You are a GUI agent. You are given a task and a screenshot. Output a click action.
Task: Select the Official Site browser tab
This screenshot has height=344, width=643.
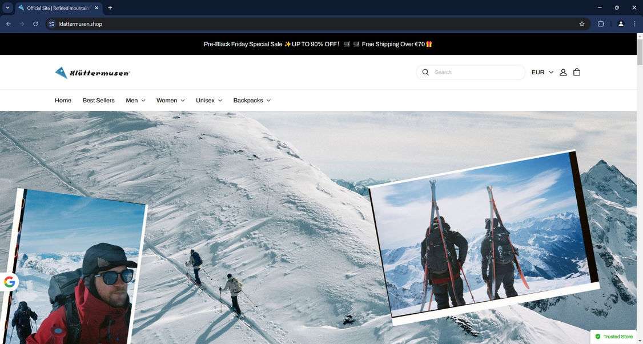pos(59,8)
